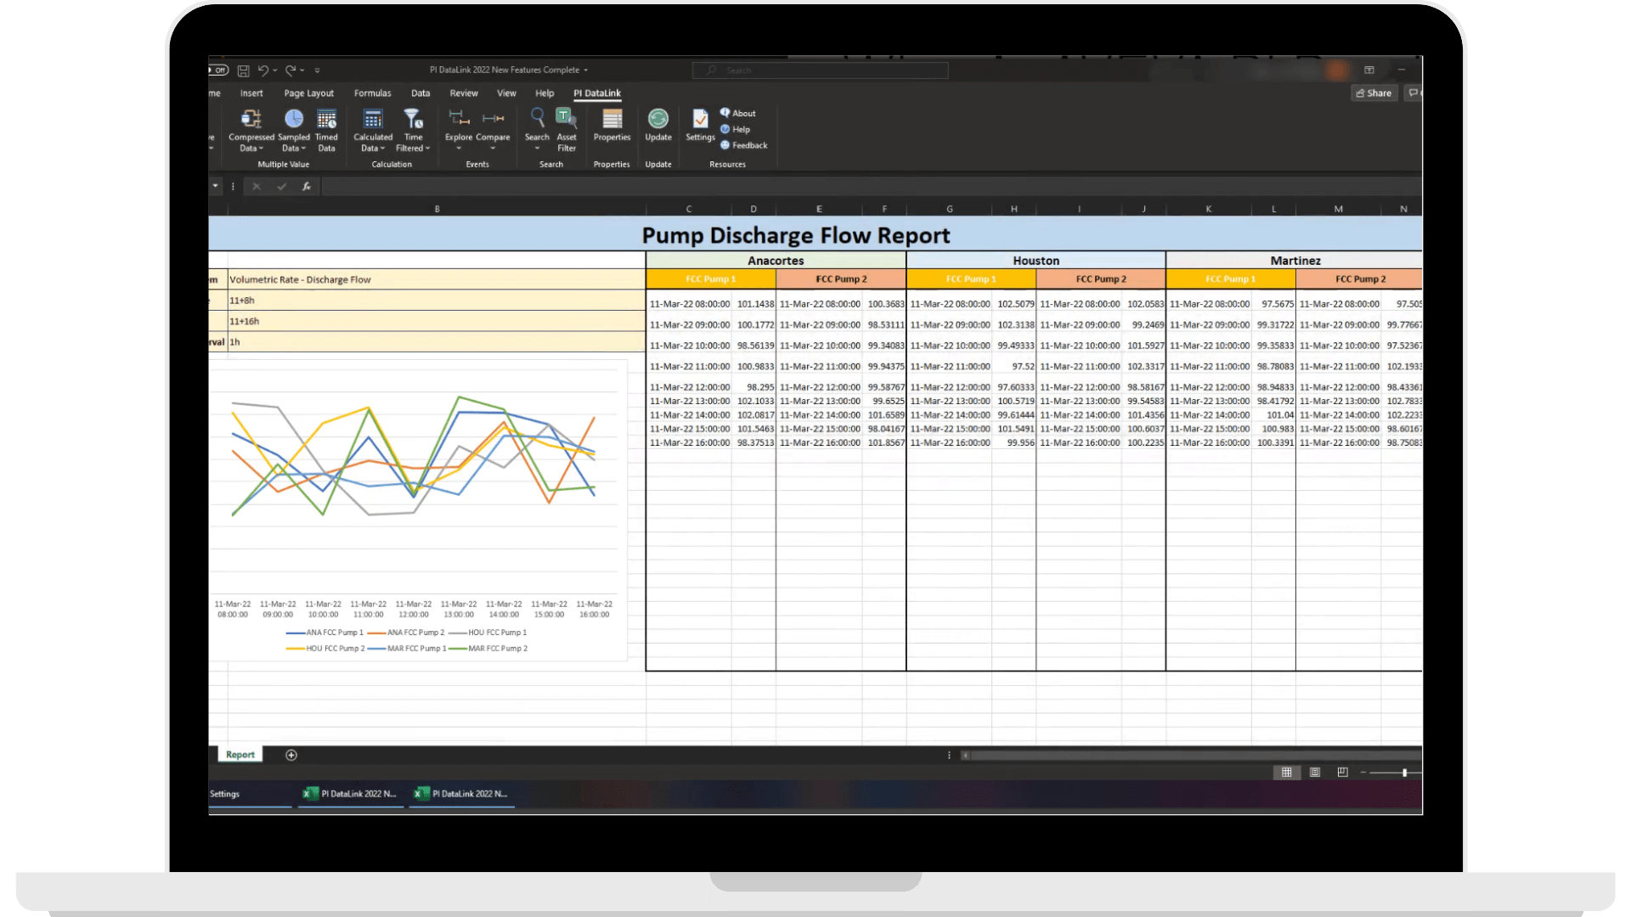Refresh data with the Update icon
Image resolution: width=1631 pixels, height=917 pixels.
coord(658,126)
